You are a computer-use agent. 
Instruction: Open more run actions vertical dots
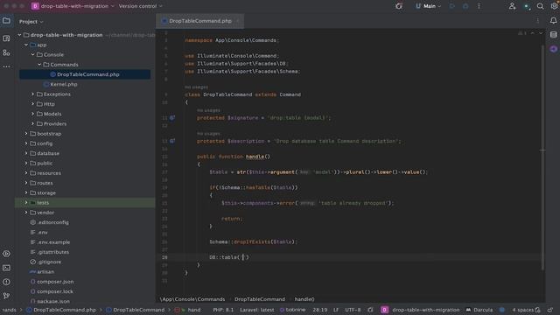point(479,6)
